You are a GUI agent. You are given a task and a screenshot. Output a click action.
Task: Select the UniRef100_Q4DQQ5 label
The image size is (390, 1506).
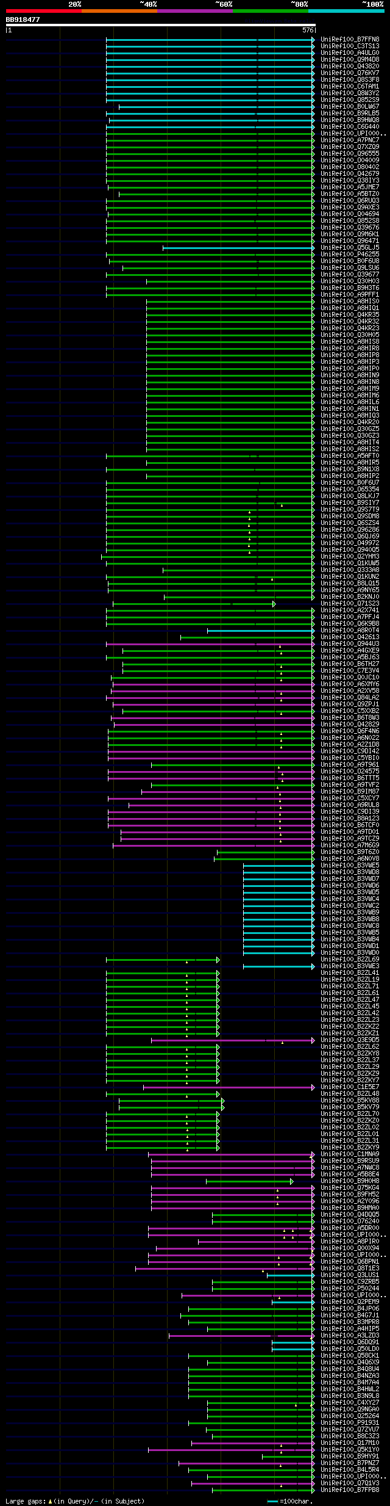click(x=350, y=1214)
